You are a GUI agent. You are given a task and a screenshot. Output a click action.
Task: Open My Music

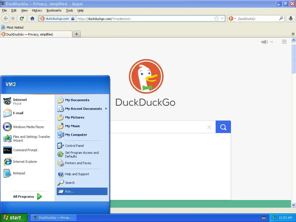coord(82,126)
